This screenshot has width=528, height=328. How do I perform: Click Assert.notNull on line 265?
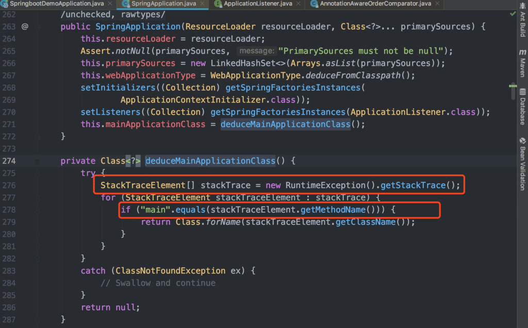point(115,51)
